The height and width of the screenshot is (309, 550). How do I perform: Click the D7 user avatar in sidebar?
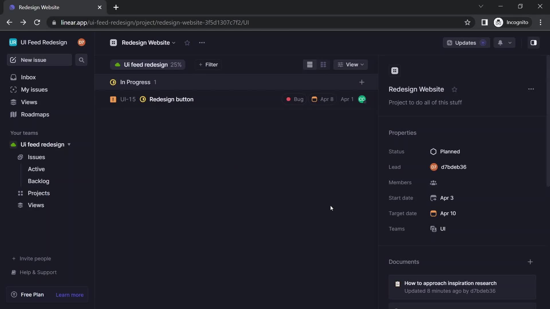[x=81, y=42]
